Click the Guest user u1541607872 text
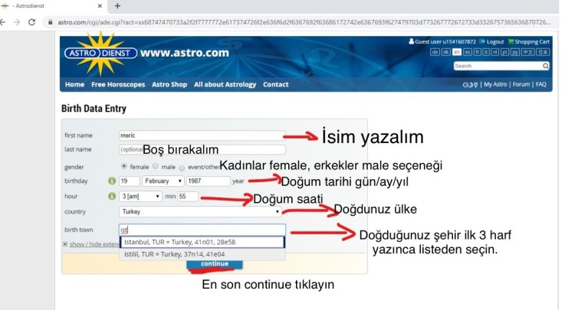575x310 pixels. pos(445,42)
